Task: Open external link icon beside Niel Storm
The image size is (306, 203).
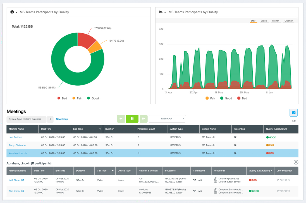Action: point(23,191)
